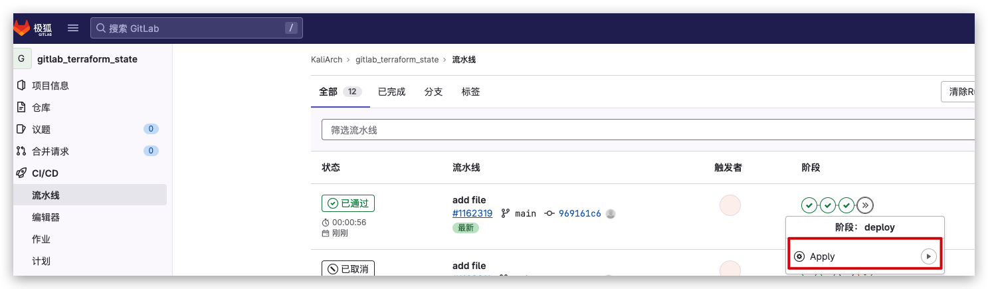Open 仓库 repository sidebar section
The image size is (988, 289).
pos(41,108)
